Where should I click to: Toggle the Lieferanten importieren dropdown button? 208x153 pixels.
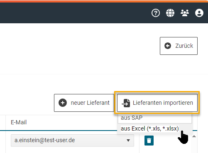click(x=157, y=103)
